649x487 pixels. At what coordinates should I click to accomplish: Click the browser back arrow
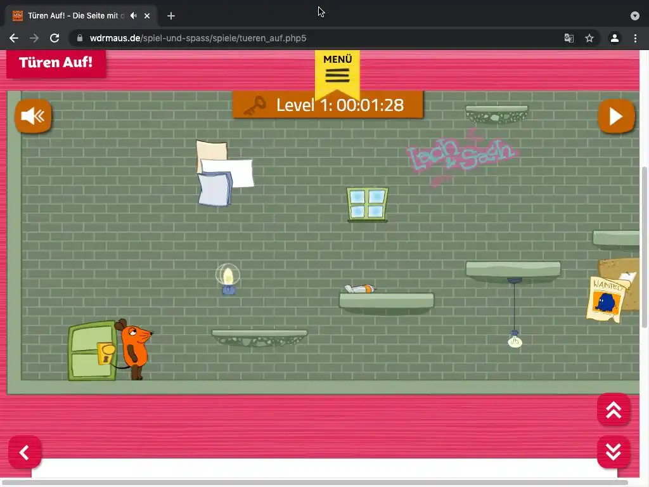pyautogui.click(x=14, y=38)
